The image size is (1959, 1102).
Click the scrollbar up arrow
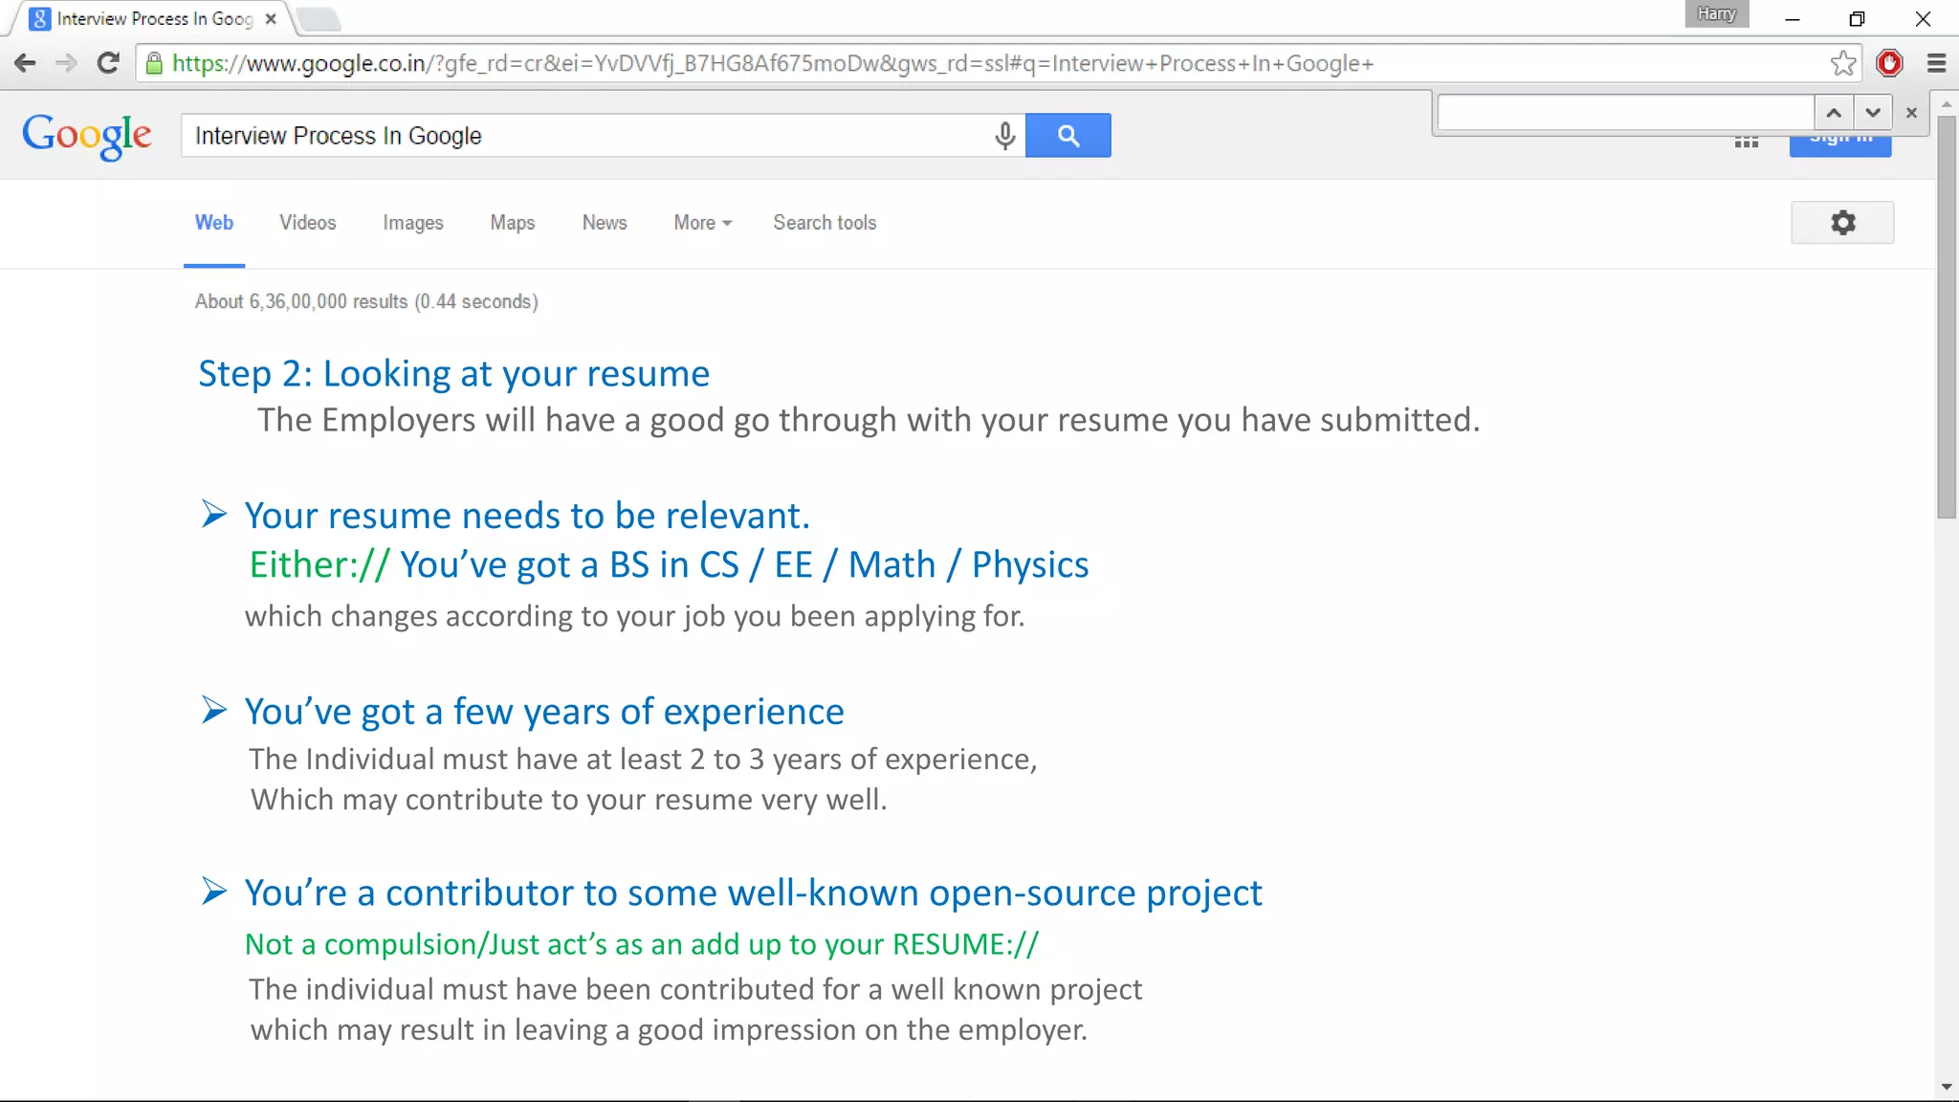[x=1947, y=104]
